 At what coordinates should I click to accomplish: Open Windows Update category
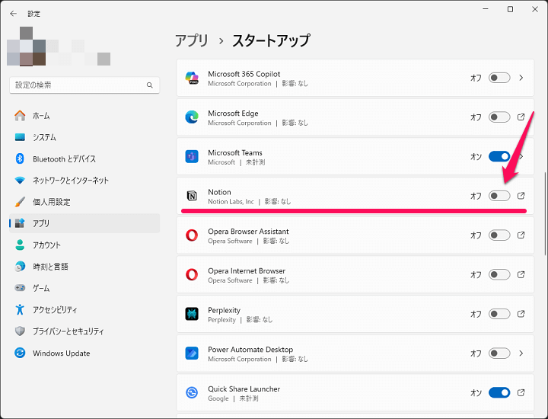click(x=84, y=353)
